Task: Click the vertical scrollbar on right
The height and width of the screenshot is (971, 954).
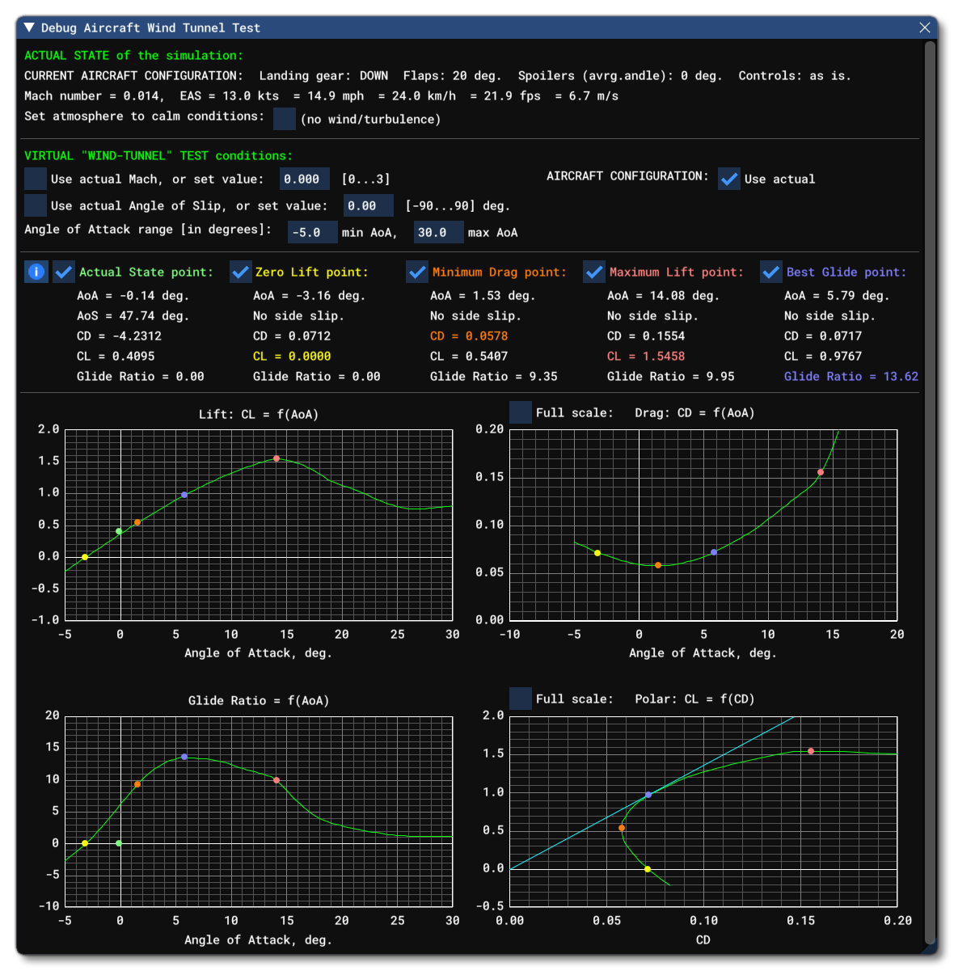Action: point(930,485)
